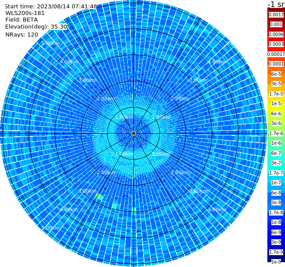
Task: Select the 1e-5 colorbar value
Action: [276, 103]
